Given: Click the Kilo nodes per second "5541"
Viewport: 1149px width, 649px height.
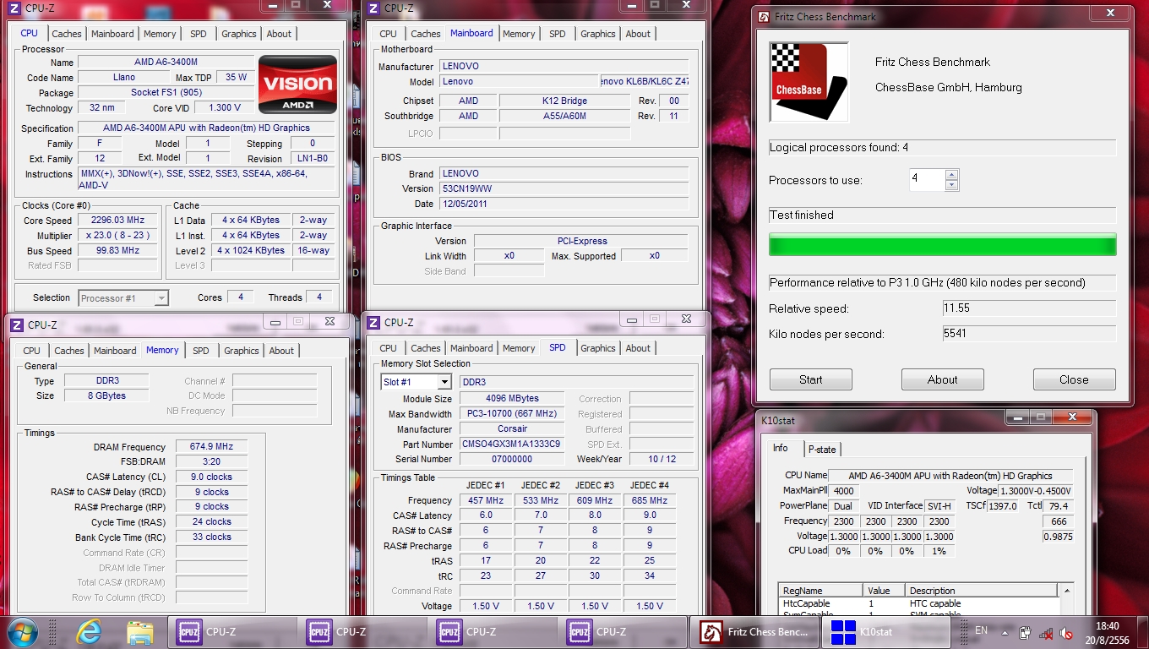Looking at the screenshot, I should pos(1029,334).
